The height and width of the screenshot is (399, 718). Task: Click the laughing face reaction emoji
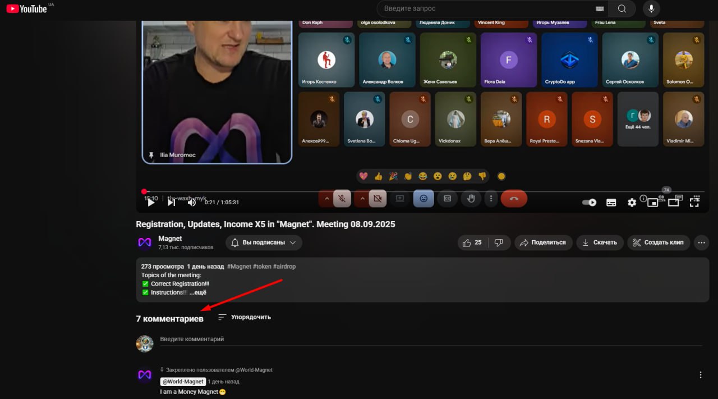coord(422,176)
